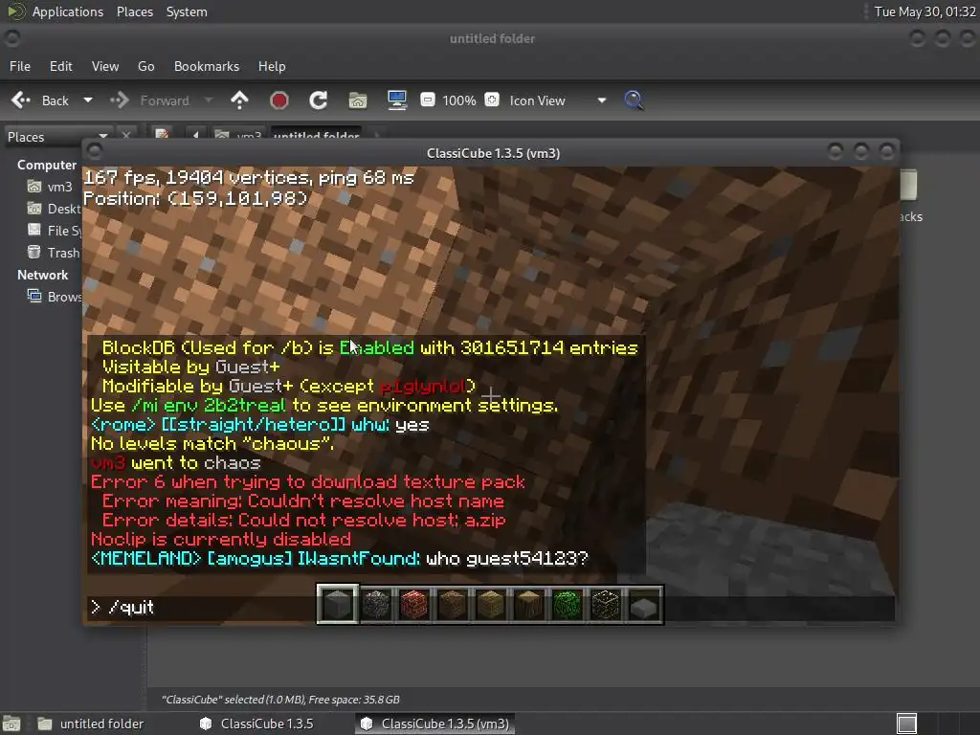Click the Network section header in sidebar
The image size is (980, 735).
pyautogui.click(x=42, y=275)
